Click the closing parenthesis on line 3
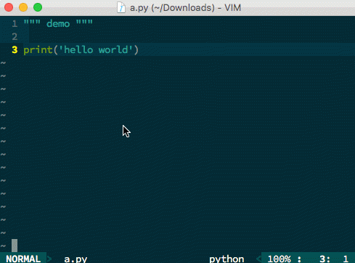Screen dimensions: 355x263 pyautogui.click(x=136, y=50)
